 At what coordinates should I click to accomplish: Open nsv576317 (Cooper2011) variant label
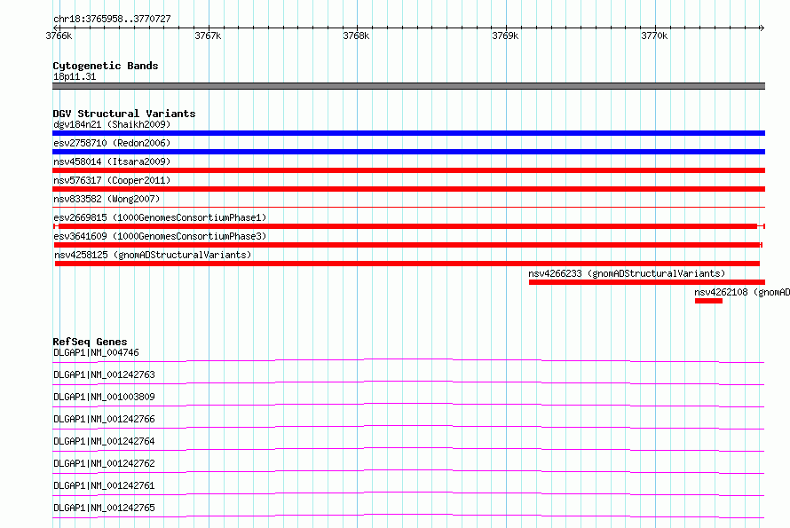point(112,180)
